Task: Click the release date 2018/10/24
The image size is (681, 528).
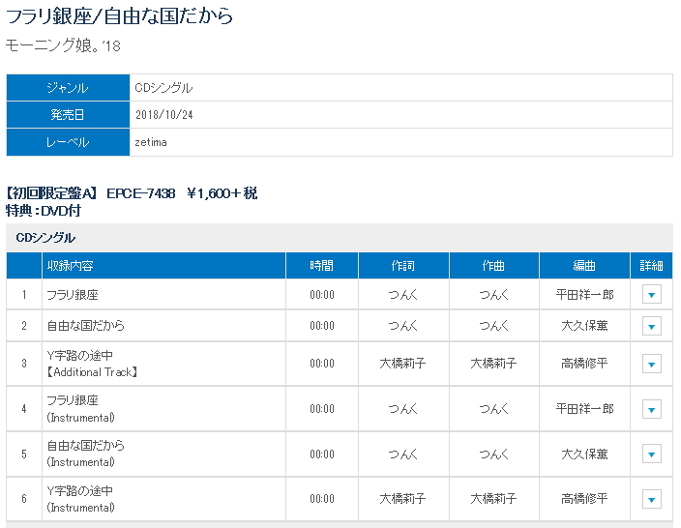Action: (164, 115)
